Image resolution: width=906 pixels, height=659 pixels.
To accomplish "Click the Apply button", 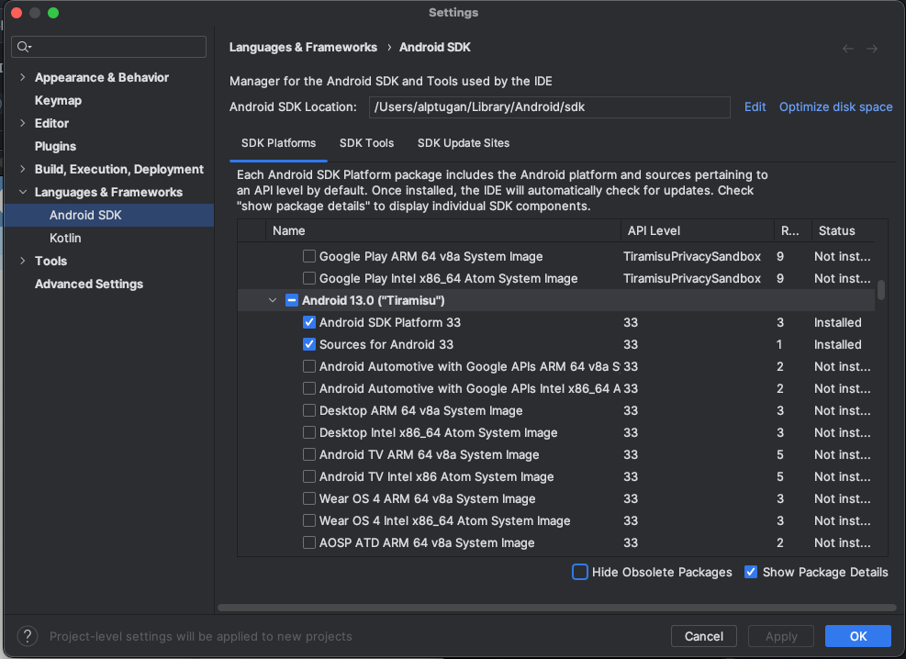I will pos(780,636).
